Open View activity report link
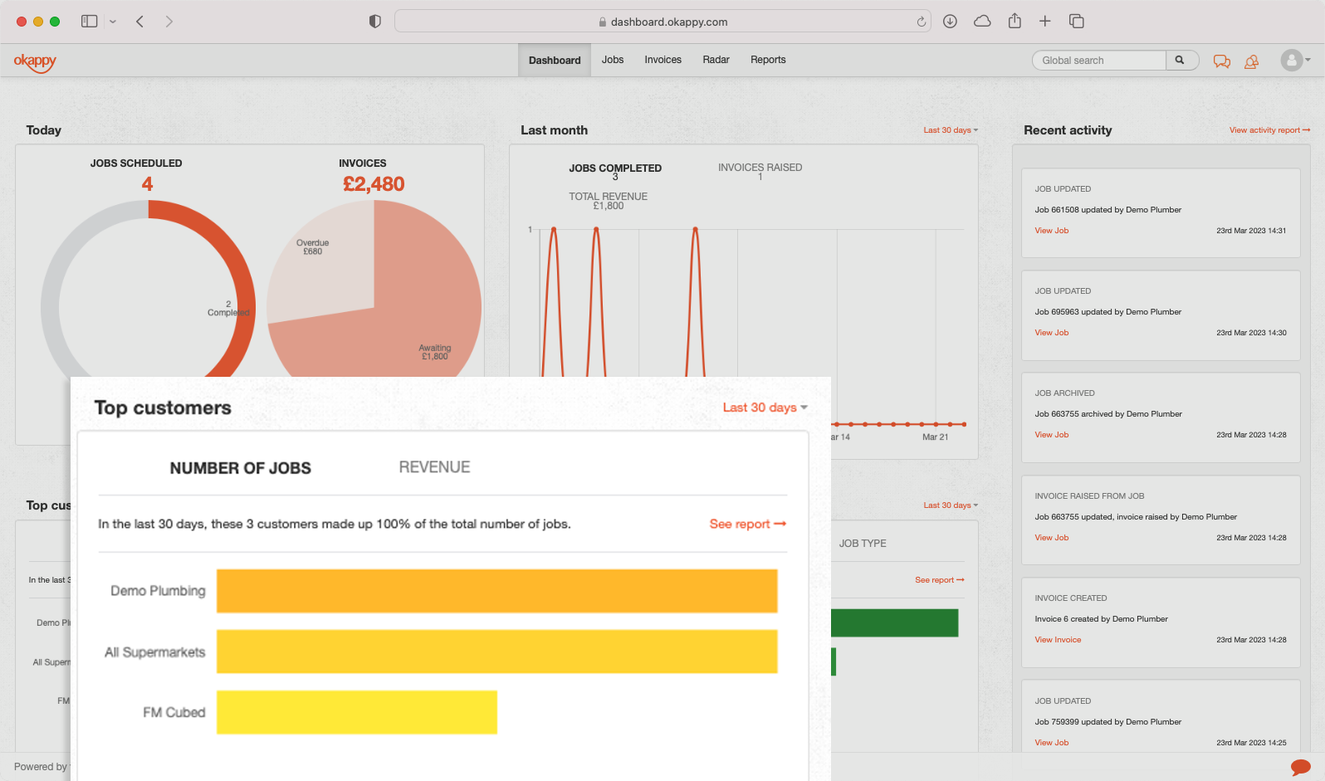This screenshot has width=1325, height=781. [1269, 130]
